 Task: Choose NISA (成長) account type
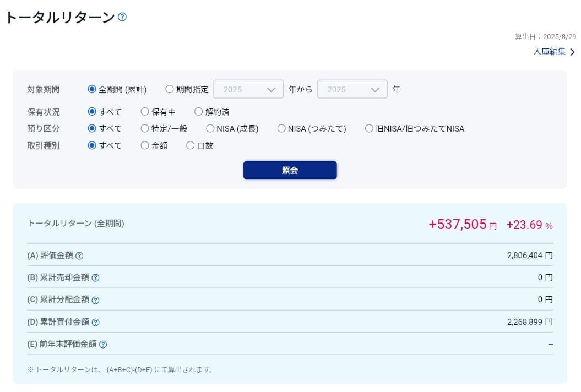[210, 129]
